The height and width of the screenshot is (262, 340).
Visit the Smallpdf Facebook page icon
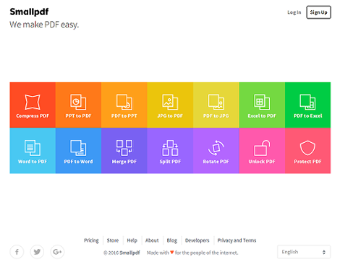click(17, 252)
